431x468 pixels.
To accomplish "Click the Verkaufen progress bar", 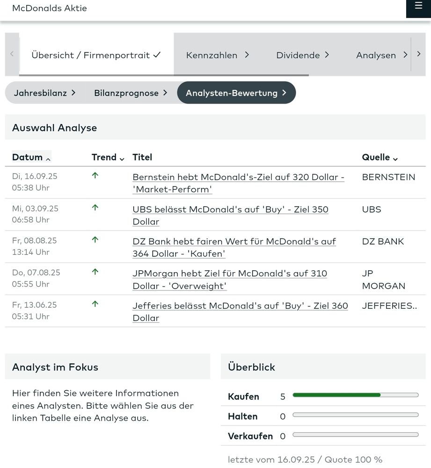I will click(356, 435).
